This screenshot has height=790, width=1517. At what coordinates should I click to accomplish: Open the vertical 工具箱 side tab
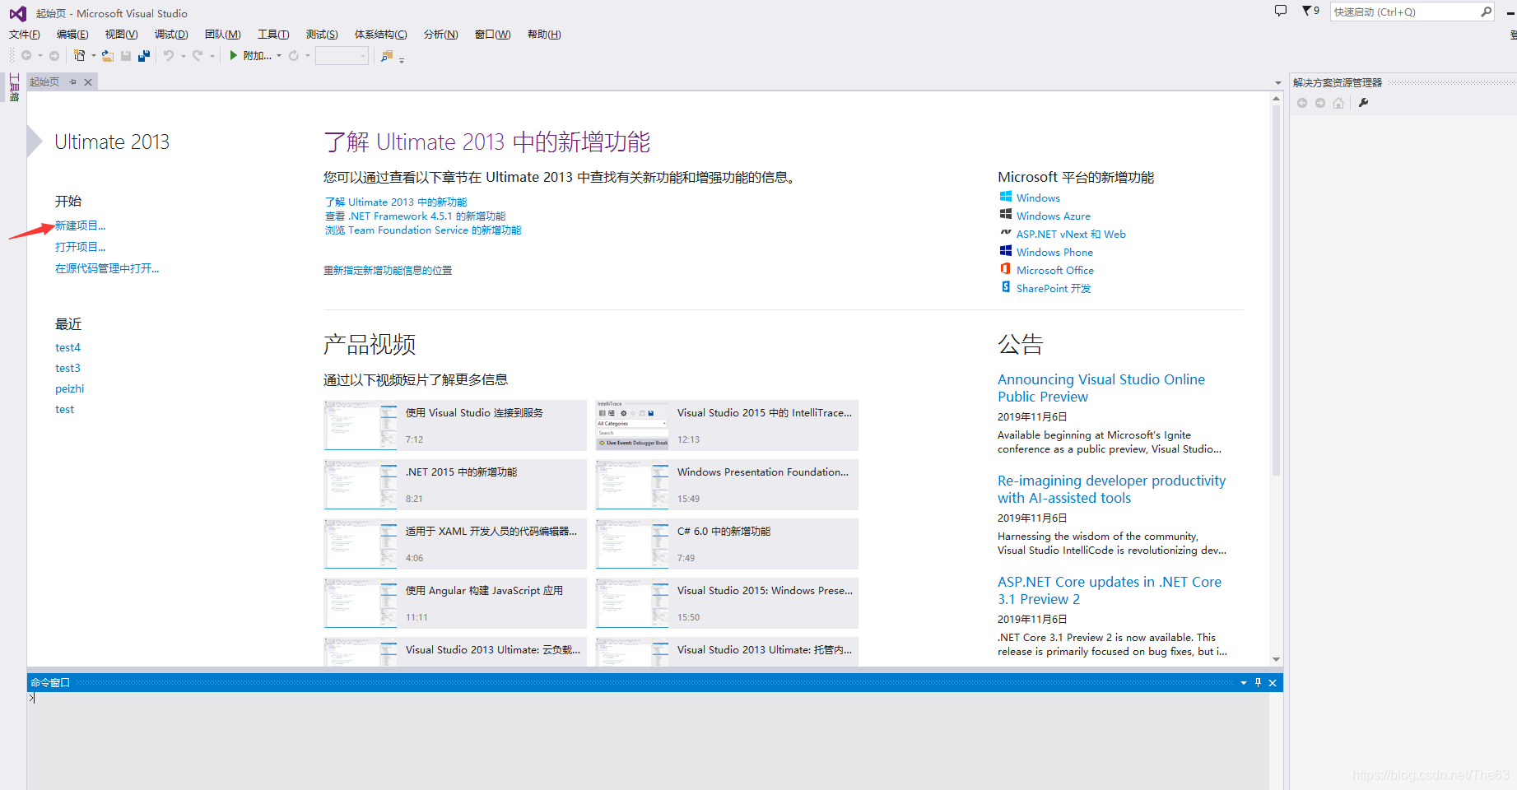tap(14, 88)
